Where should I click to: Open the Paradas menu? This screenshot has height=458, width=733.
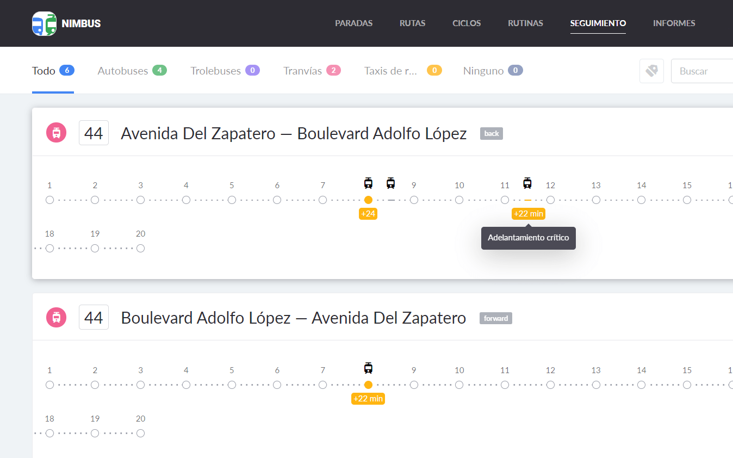click(353, 23)
